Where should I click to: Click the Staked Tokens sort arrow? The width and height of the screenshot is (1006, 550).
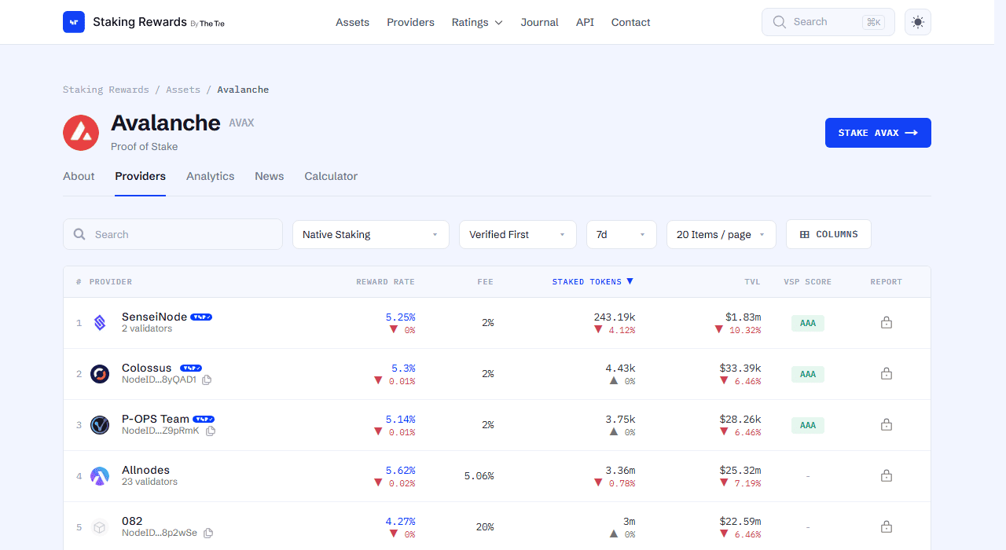tap(630, 281)
